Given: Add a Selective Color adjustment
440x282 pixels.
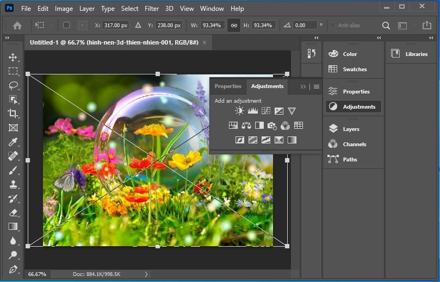Looking at the screenshot, I should (x=278, y=140).
